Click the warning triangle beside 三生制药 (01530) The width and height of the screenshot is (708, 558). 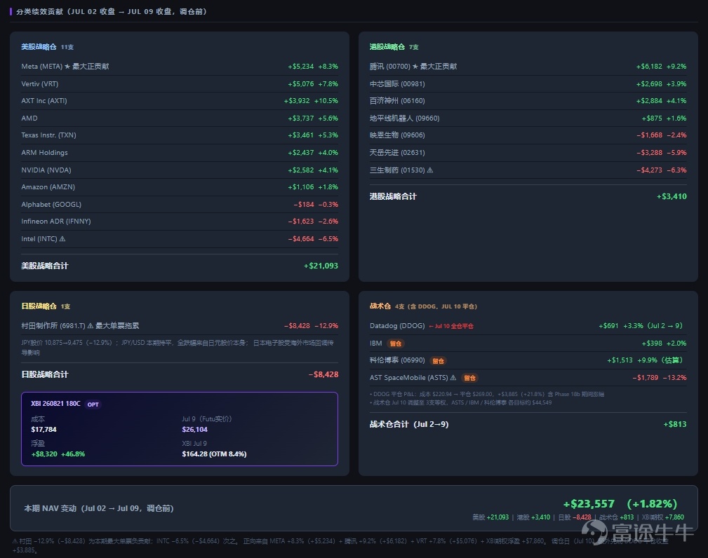pos(430,170)
